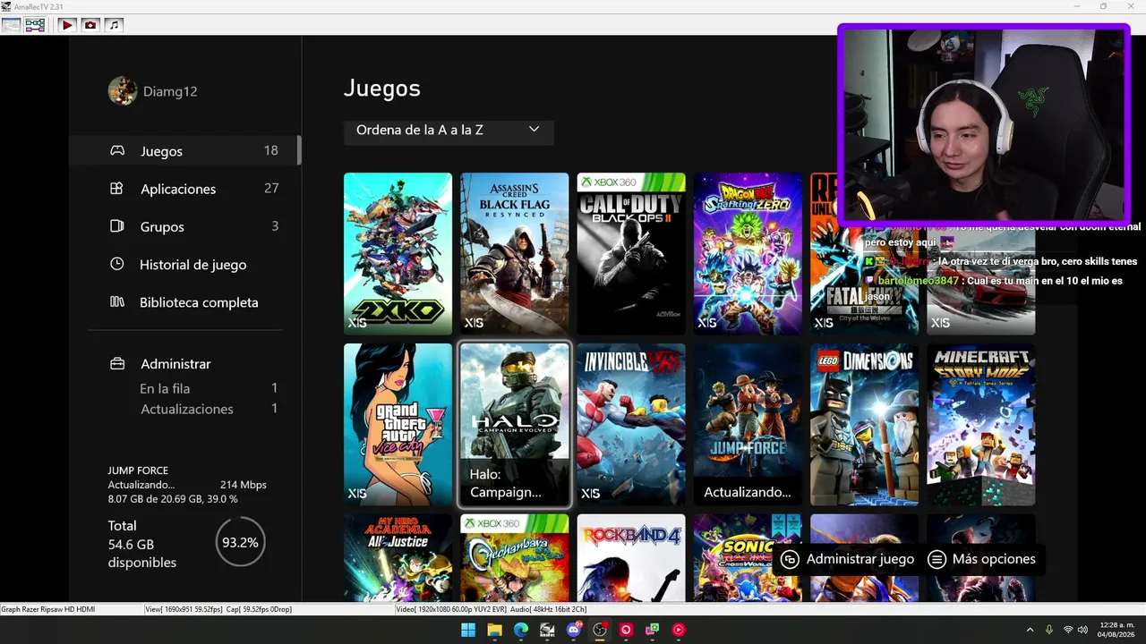1146x644 pixels.
Task: Click the AmaRecTV camera snapshot button
Action: [90, 25]
